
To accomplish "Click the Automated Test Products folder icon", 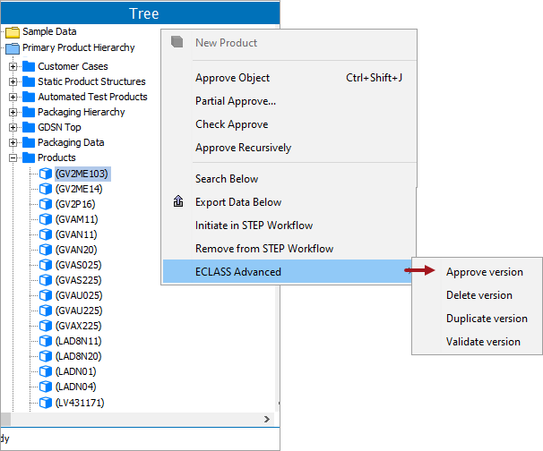I will 29,97.
